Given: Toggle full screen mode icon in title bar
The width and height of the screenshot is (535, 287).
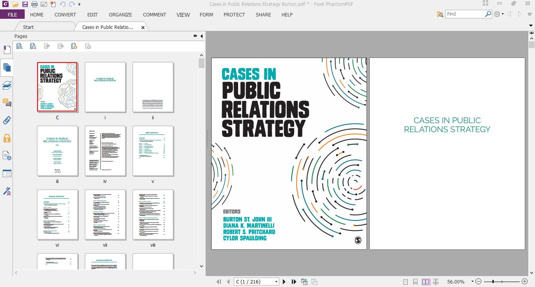Looking at the screenshot, I should click(x=486, y=3).
